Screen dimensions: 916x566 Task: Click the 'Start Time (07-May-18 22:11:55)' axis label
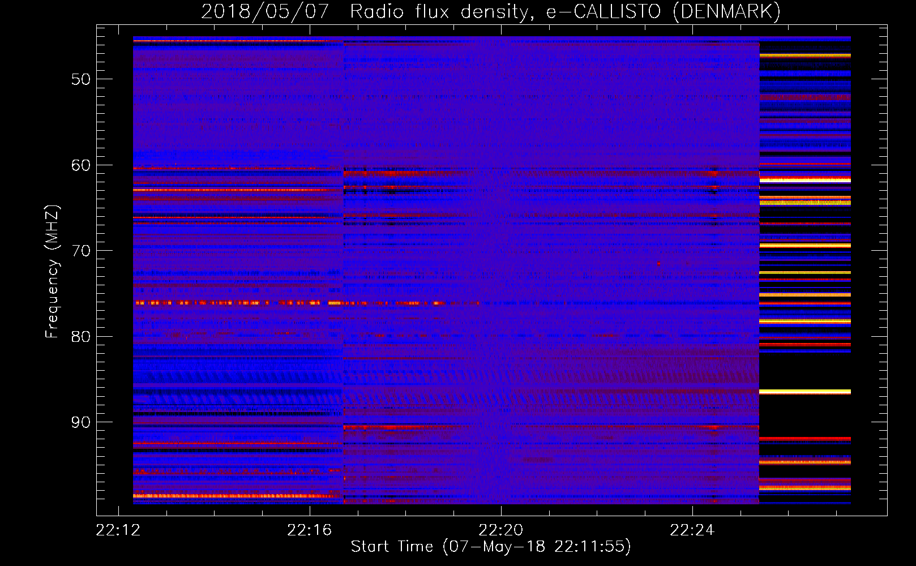[491, 546]
